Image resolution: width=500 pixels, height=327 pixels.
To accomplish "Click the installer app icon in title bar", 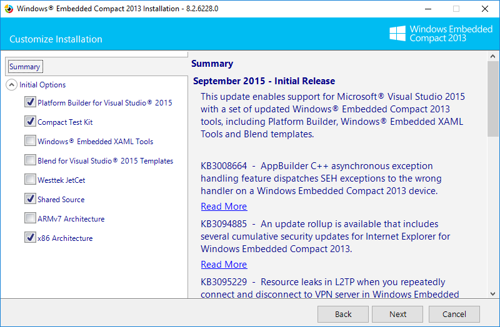I will (9, 9).
